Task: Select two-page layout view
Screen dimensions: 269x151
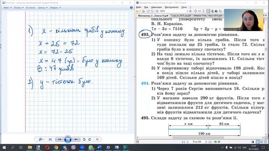Action: pyautogui.click(x=261, y=142)
